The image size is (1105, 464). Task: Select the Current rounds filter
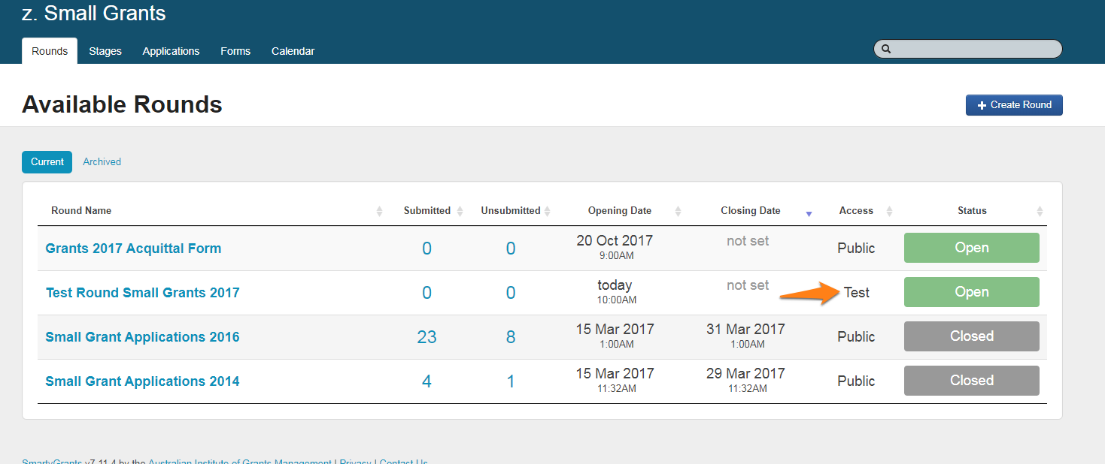[47, 161]
